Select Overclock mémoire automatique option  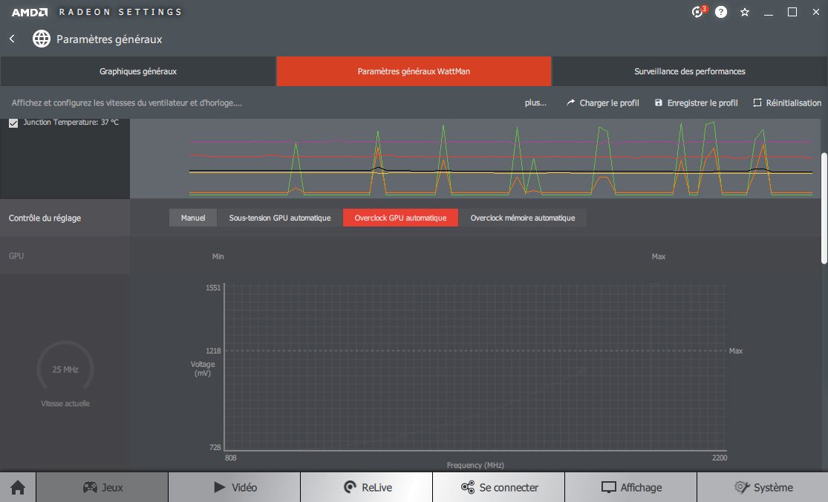(522, 218)
